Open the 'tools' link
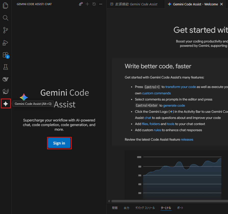Image resolution: width=228 pixels, height=214 pixels. [171, 124]
